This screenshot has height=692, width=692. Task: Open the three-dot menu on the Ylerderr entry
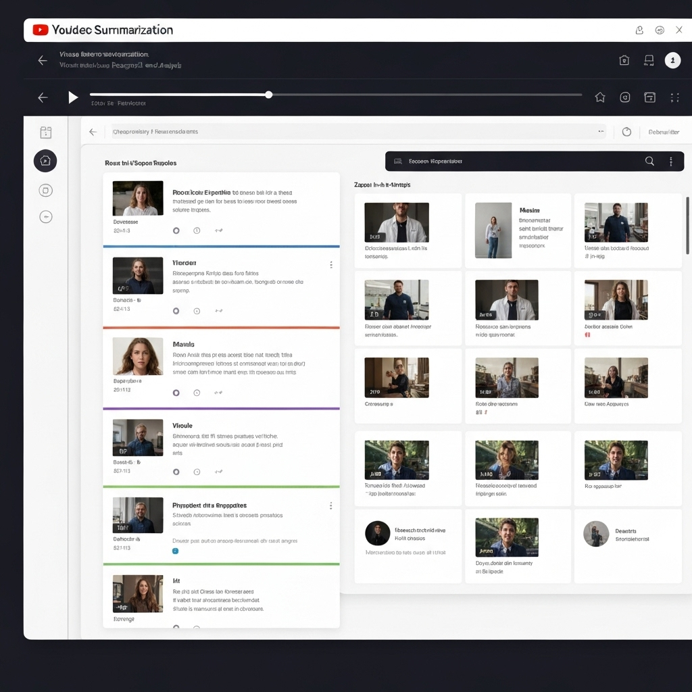330,265
